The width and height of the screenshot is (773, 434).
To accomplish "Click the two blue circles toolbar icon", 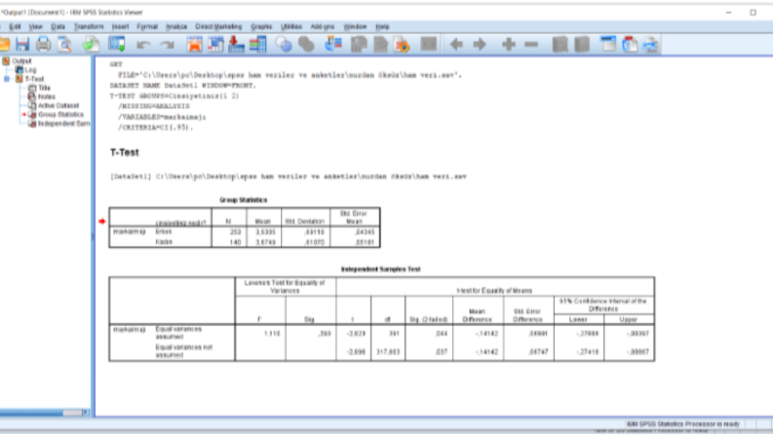I will 284,45.
